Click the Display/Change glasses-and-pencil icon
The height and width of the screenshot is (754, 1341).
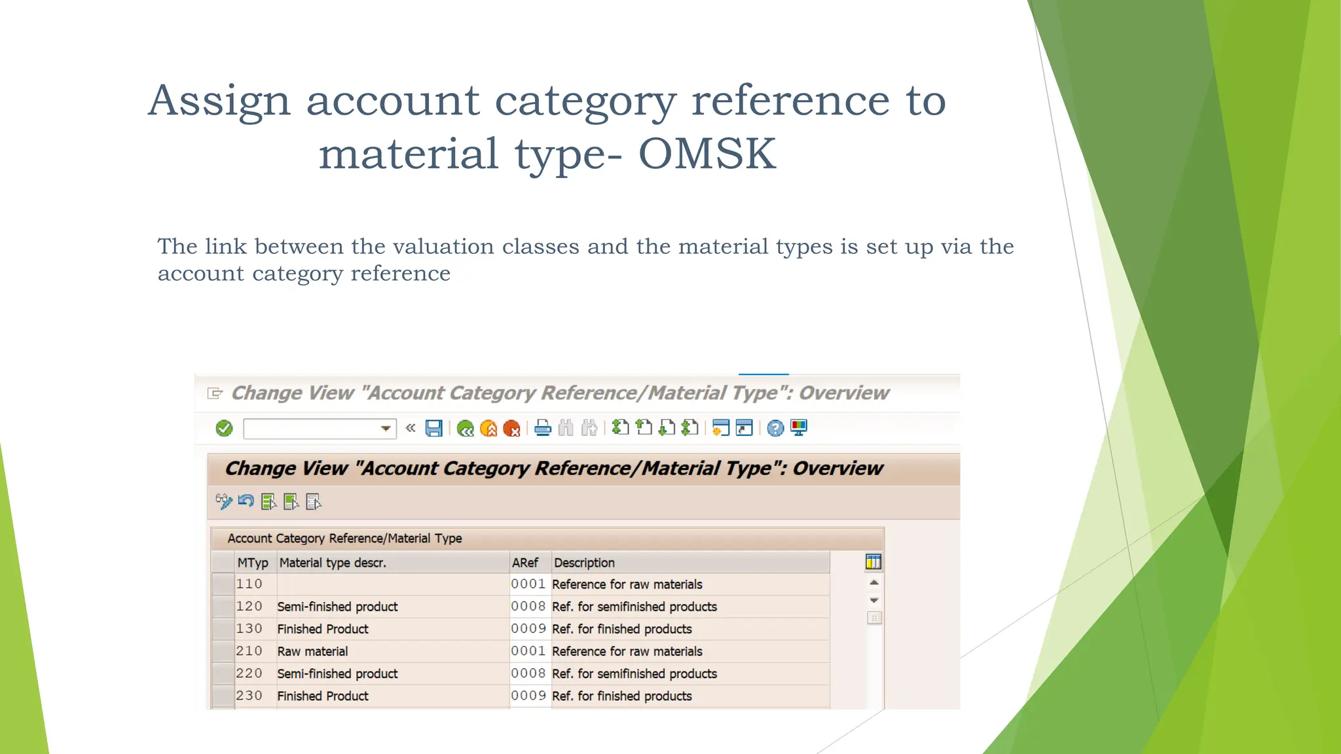click(x=224, y=502)
